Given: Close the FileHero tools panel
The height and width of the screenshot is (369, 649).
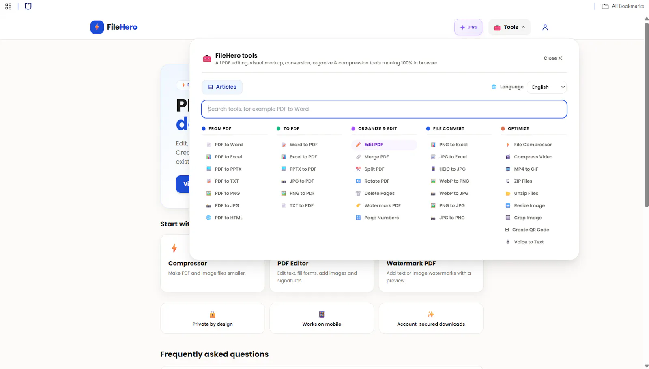Looking at the screenshot, I should [553, 58].
